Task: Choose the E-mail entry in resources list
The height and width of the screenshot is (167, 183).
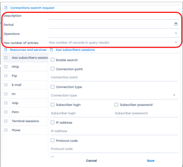Action: point(25,85)
